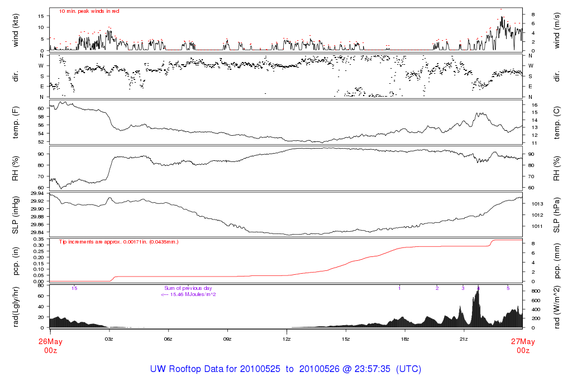572x391 pixels.
Task: Click the '1011' hPa tick label
Action: pos(537,227)
